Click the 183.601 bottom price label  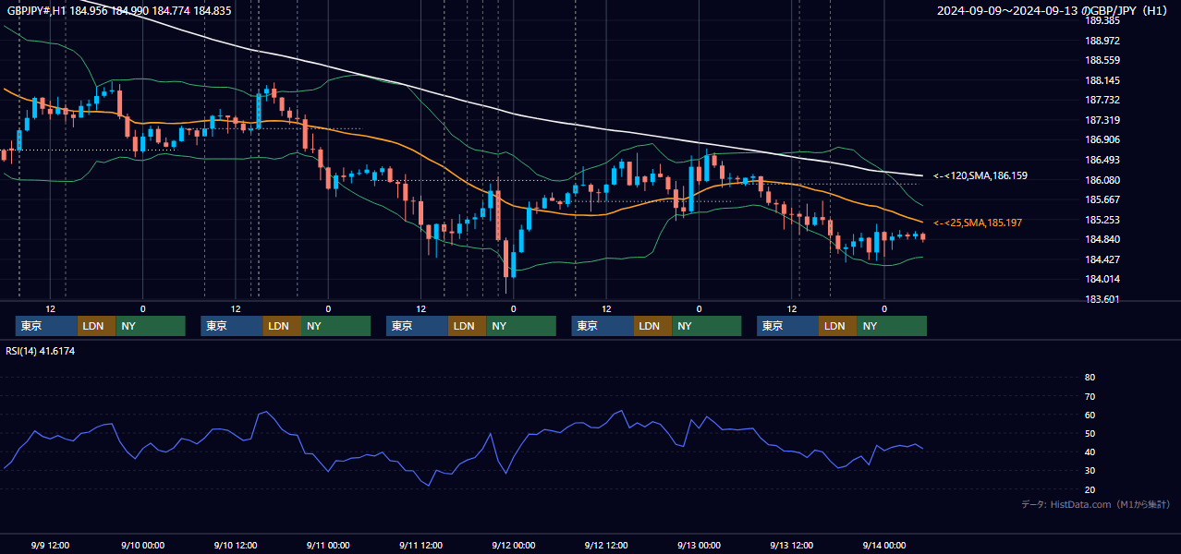tap(1102, 299)
